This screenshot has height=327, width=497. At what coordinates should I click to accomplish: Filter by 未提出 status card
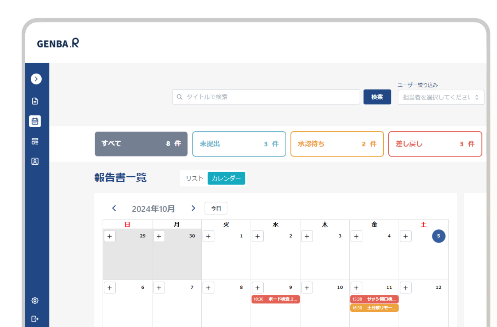239,144
